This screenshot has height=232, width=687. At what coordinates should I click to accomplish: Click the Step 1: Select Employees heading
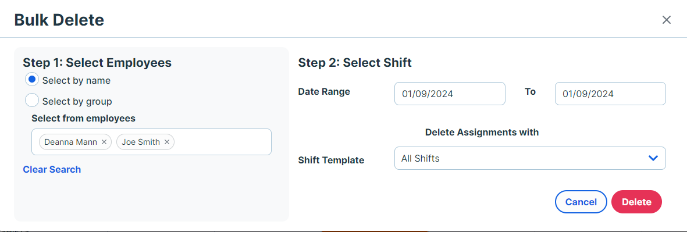click(x=97, y=63)
